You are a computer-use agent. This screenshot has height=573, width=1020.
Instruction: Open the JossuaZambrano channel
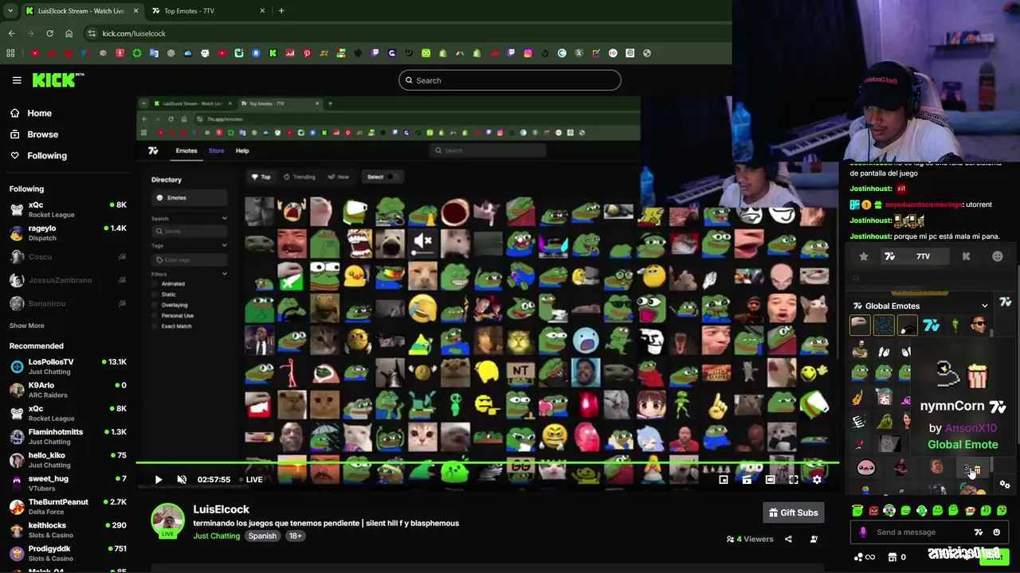click(x=68, y=280)
